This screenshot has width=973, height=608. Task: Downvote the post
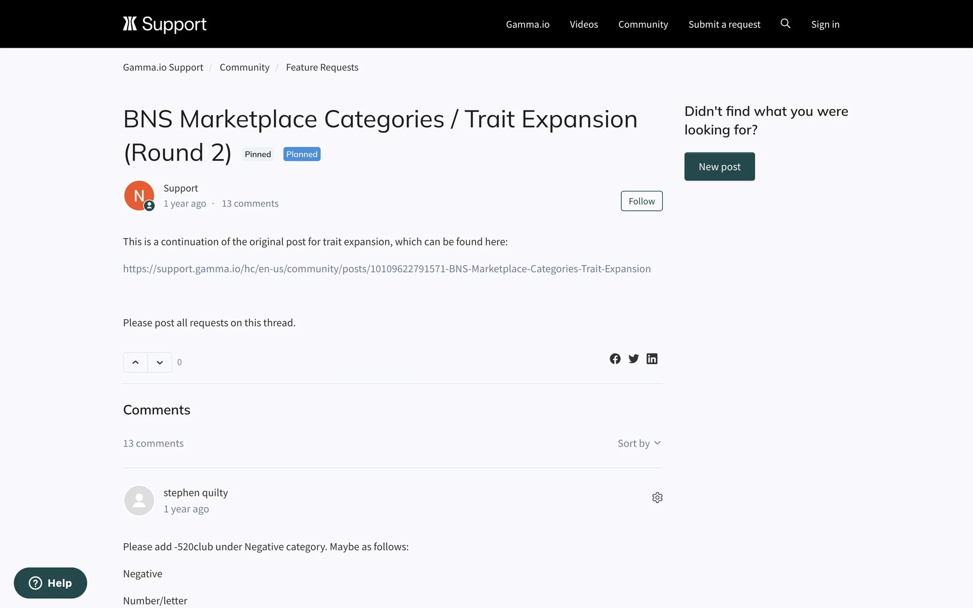(x=160, y=362)
